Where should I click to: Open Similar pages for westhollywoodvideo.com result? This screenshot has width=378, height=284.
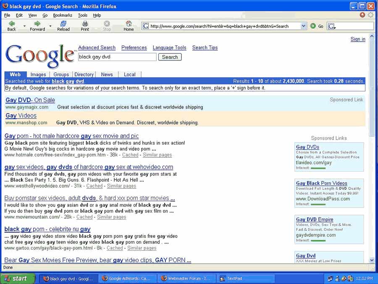pyautogui.click(x=121, y=186)
